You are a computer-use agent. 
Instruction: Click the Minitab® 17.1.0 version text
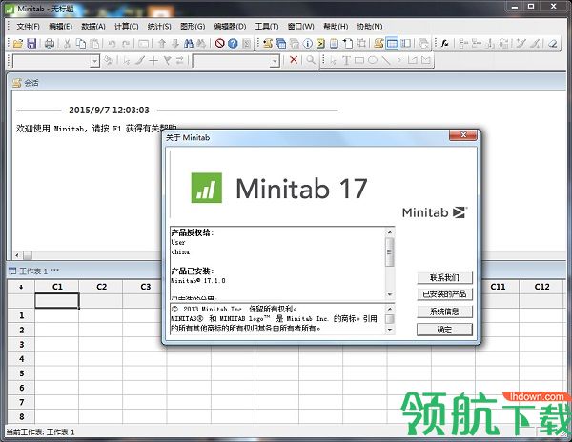tap(198, 281)
